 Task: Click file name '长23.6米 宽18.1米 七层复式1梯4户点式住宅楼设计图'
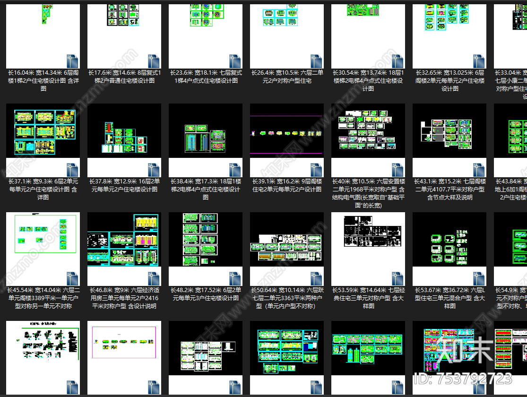(x=206, y=77)
